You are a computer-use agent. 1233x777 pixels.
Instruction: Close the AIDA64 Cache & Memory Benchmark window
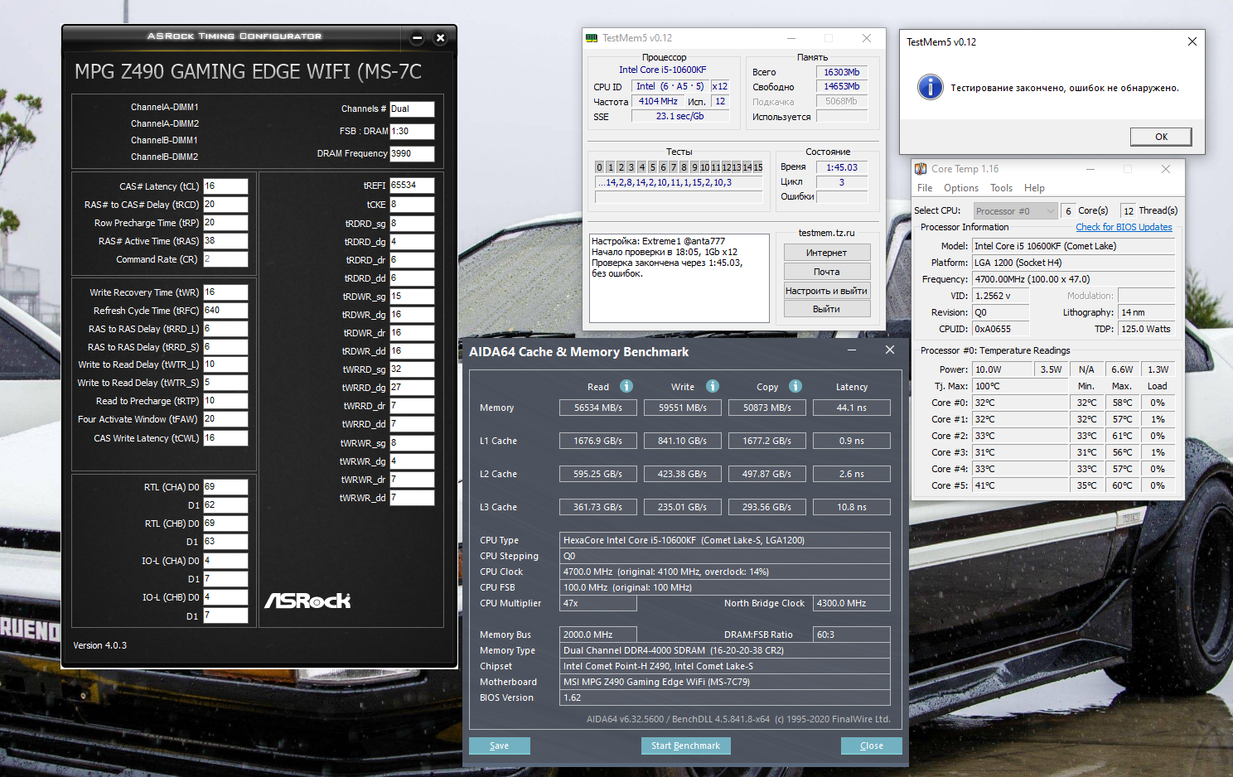[890, 350]
